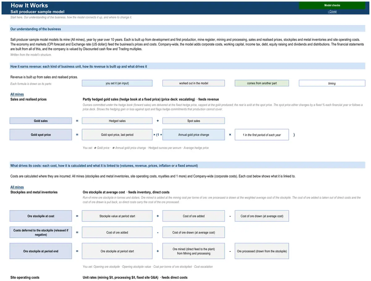Viewport: 371px width, 281px height.
Task: Click the 'timing' legend box
Action: [x=332, y=83]
